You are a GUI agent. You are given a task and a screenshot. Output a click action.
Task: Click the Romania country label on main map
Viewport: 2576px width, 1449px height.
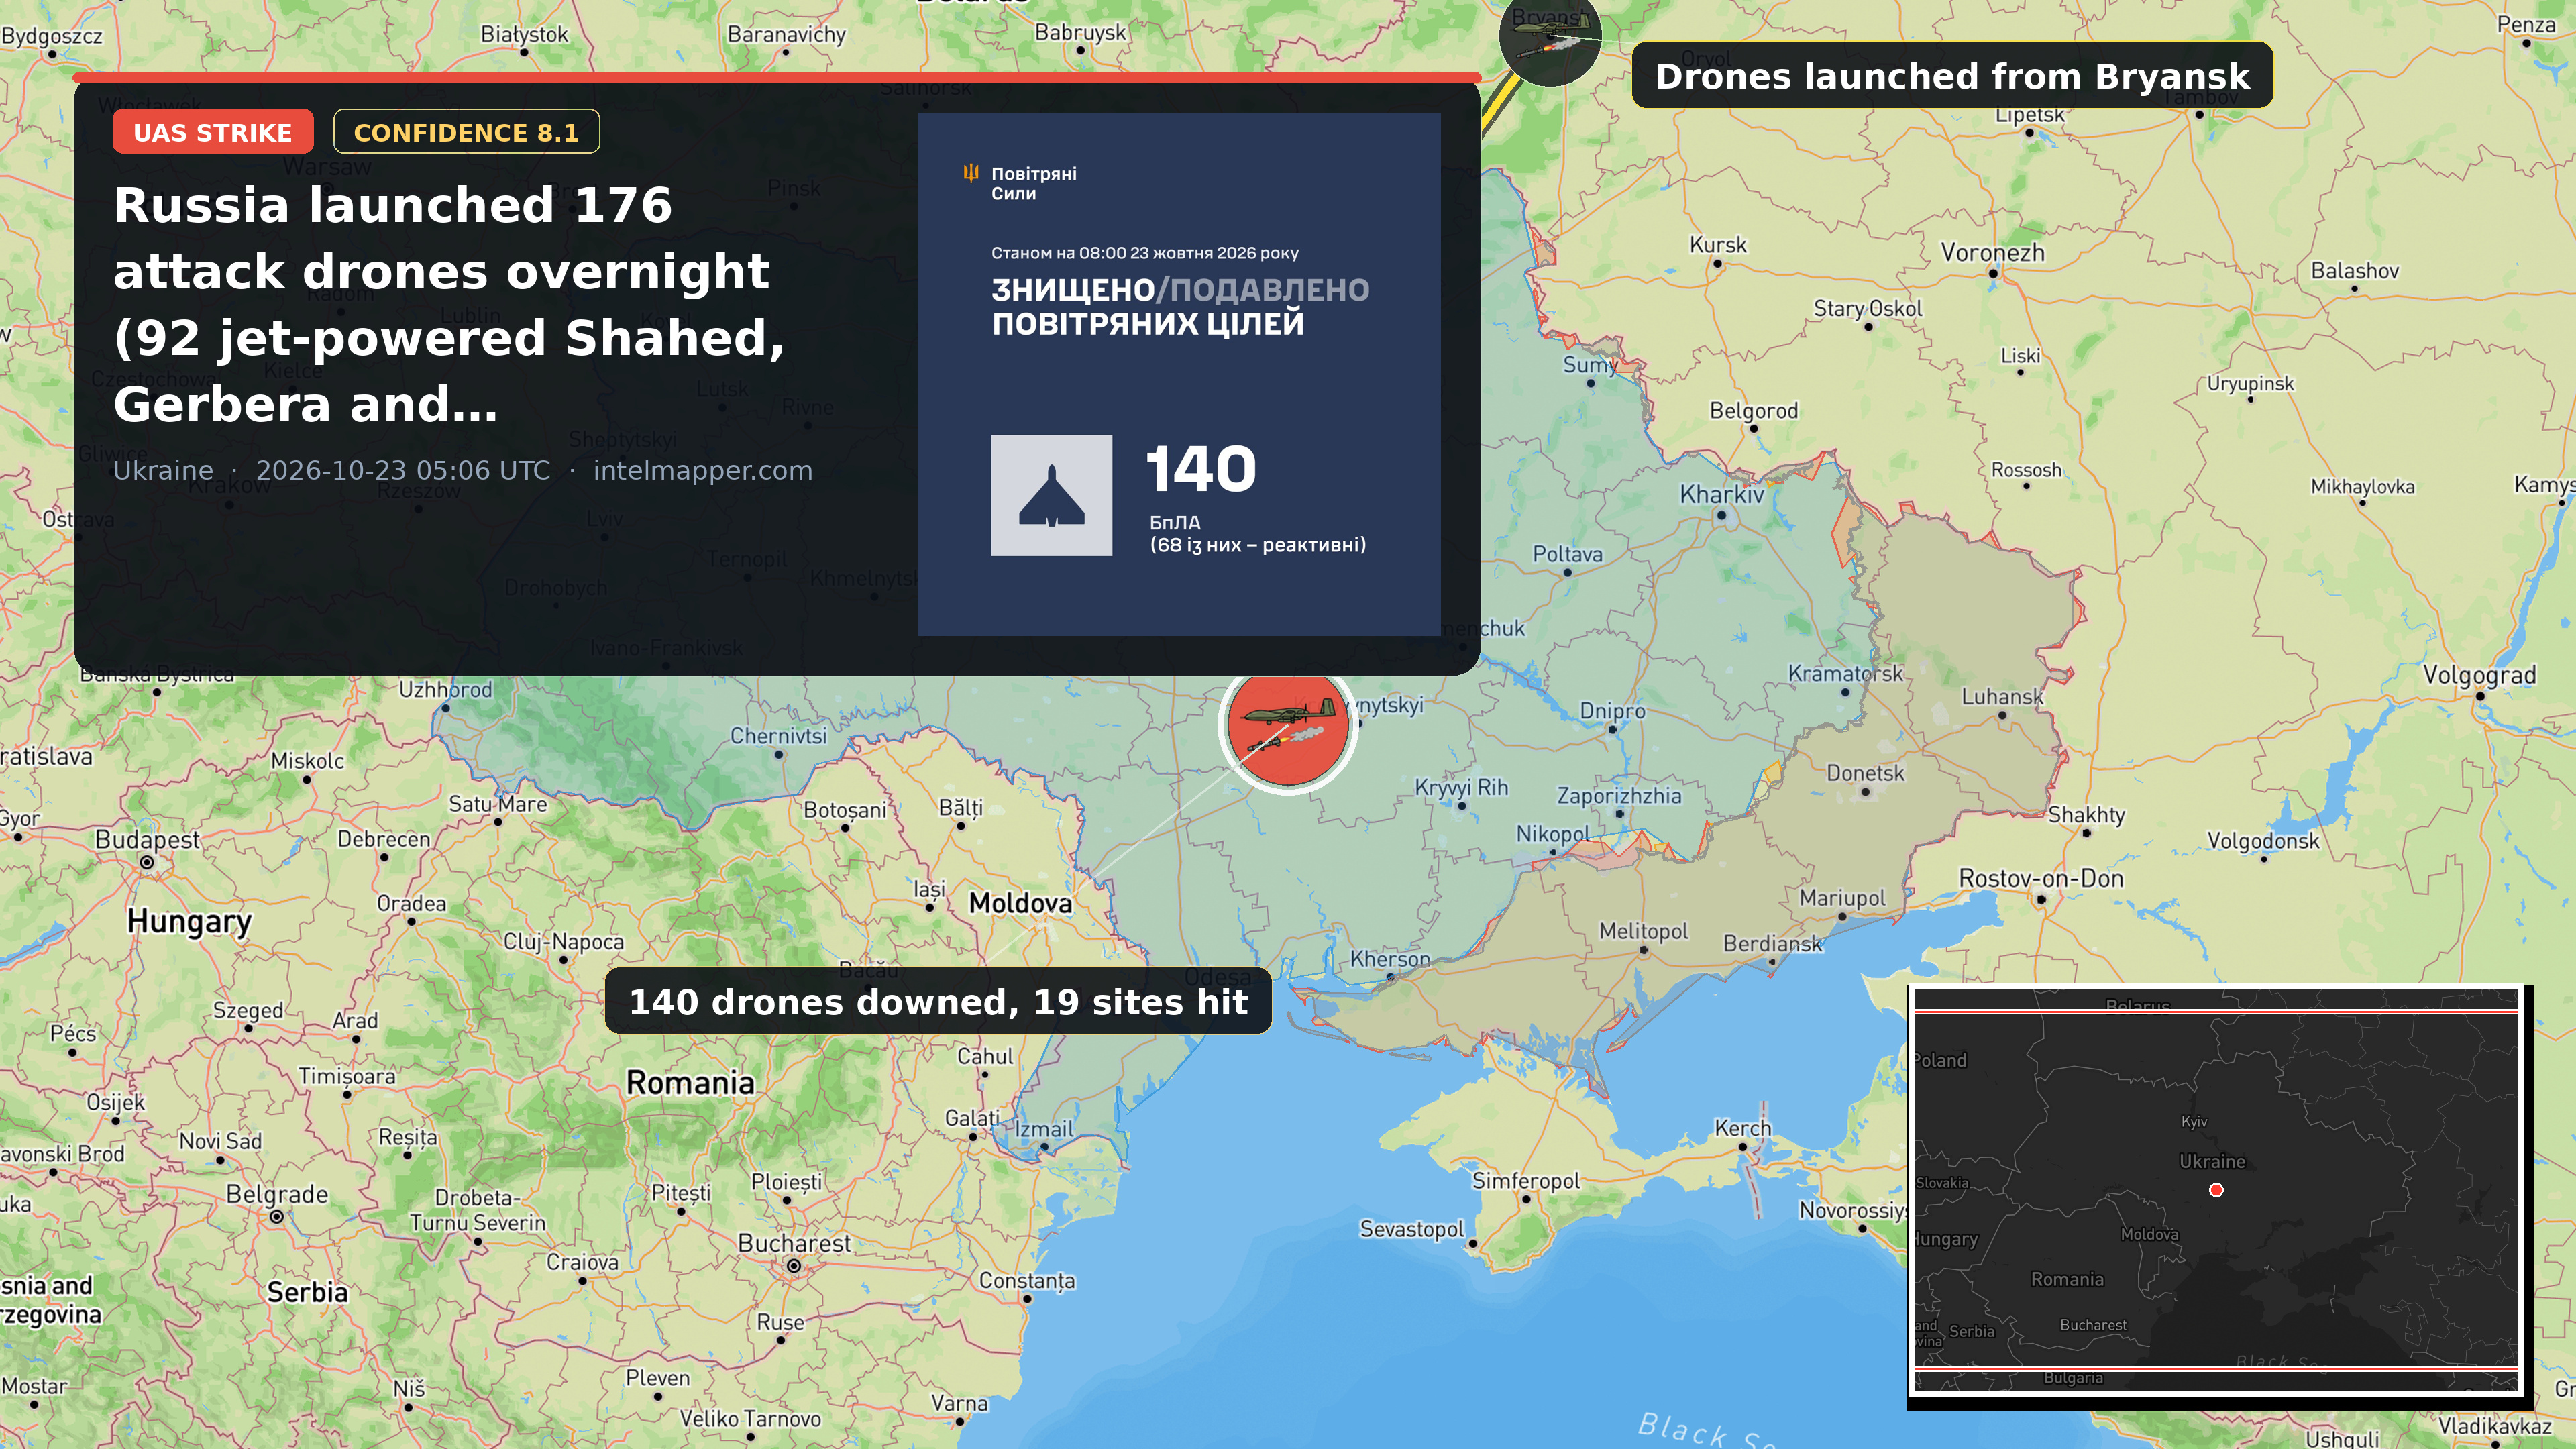coord(690,1083)
